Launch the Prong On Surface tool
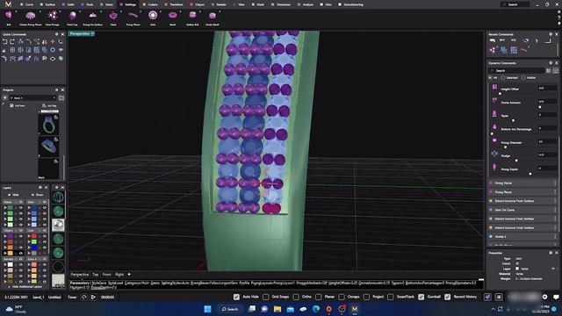The width and height of the screenshot is (562, 316). tap(92, 18)
